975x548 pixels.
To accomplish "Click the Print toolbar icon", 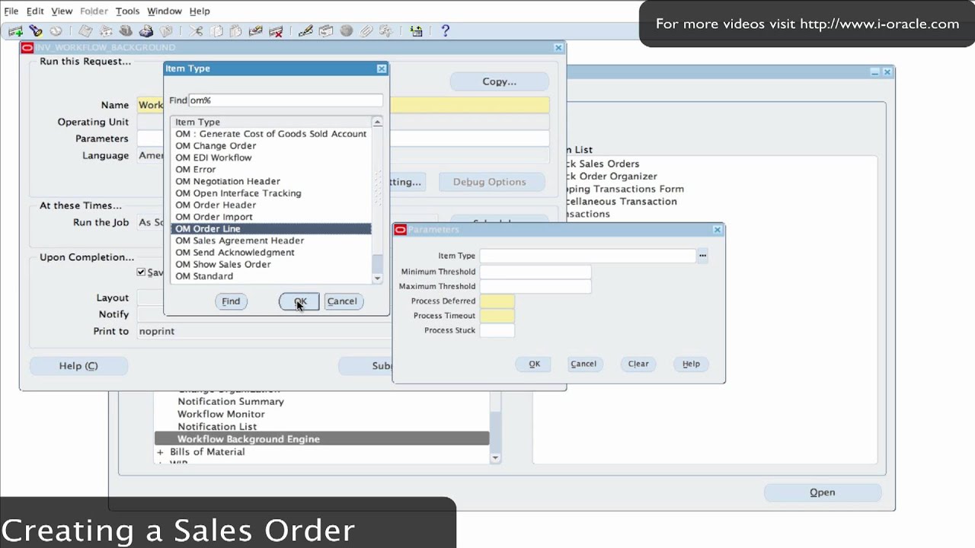I will point(146,31).
